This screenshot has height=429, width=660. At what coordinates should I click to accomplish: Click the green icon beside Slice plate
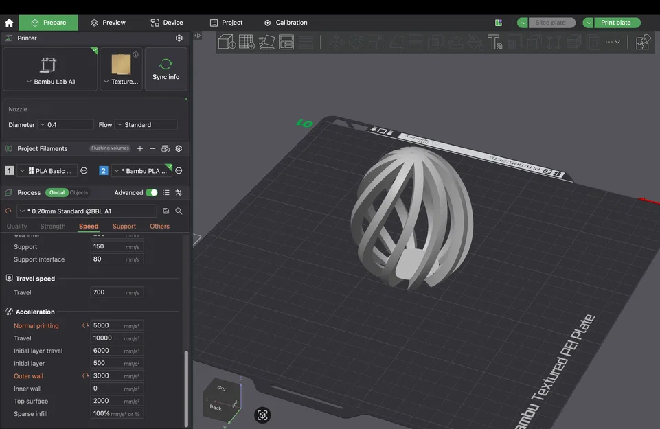[499, 23]
